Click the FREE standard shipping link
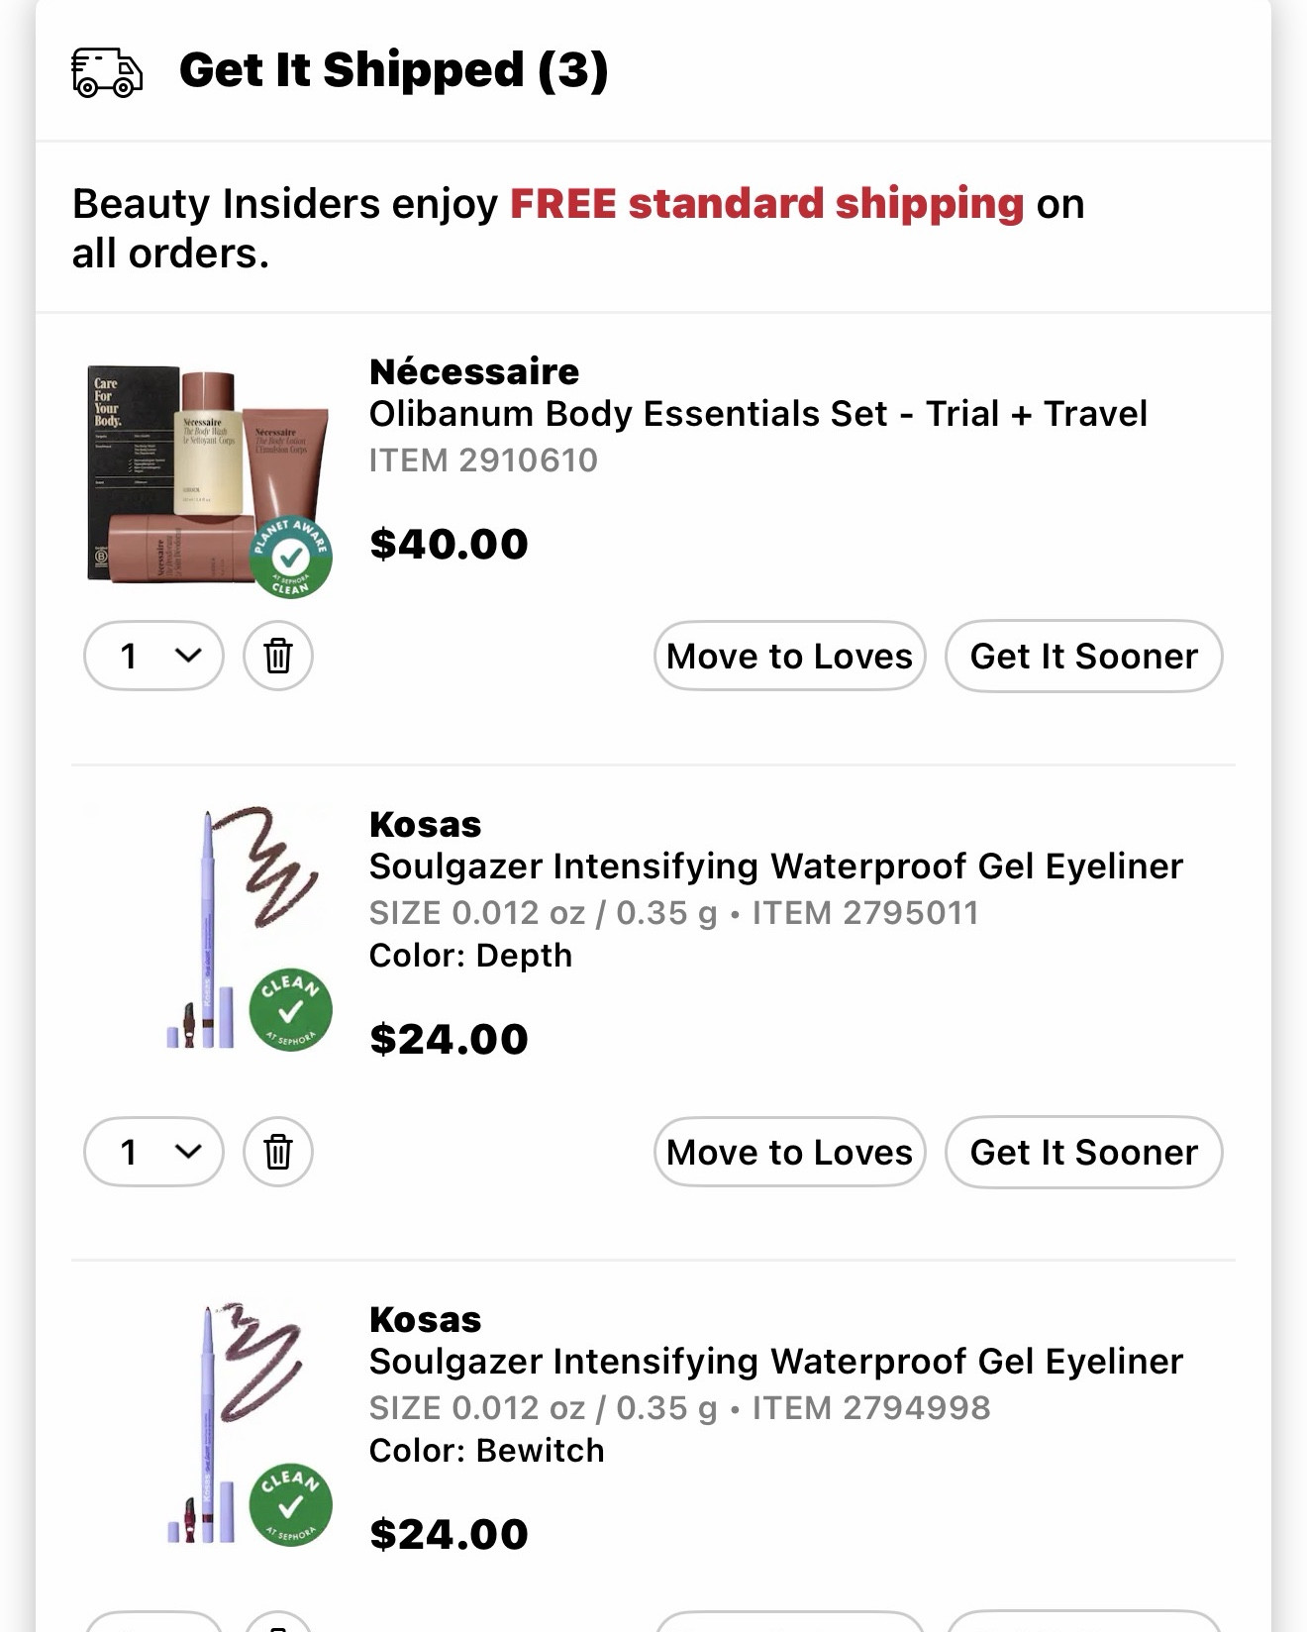The width and height of the screenshot is (1307, 1632). click(x=762, y=204)
